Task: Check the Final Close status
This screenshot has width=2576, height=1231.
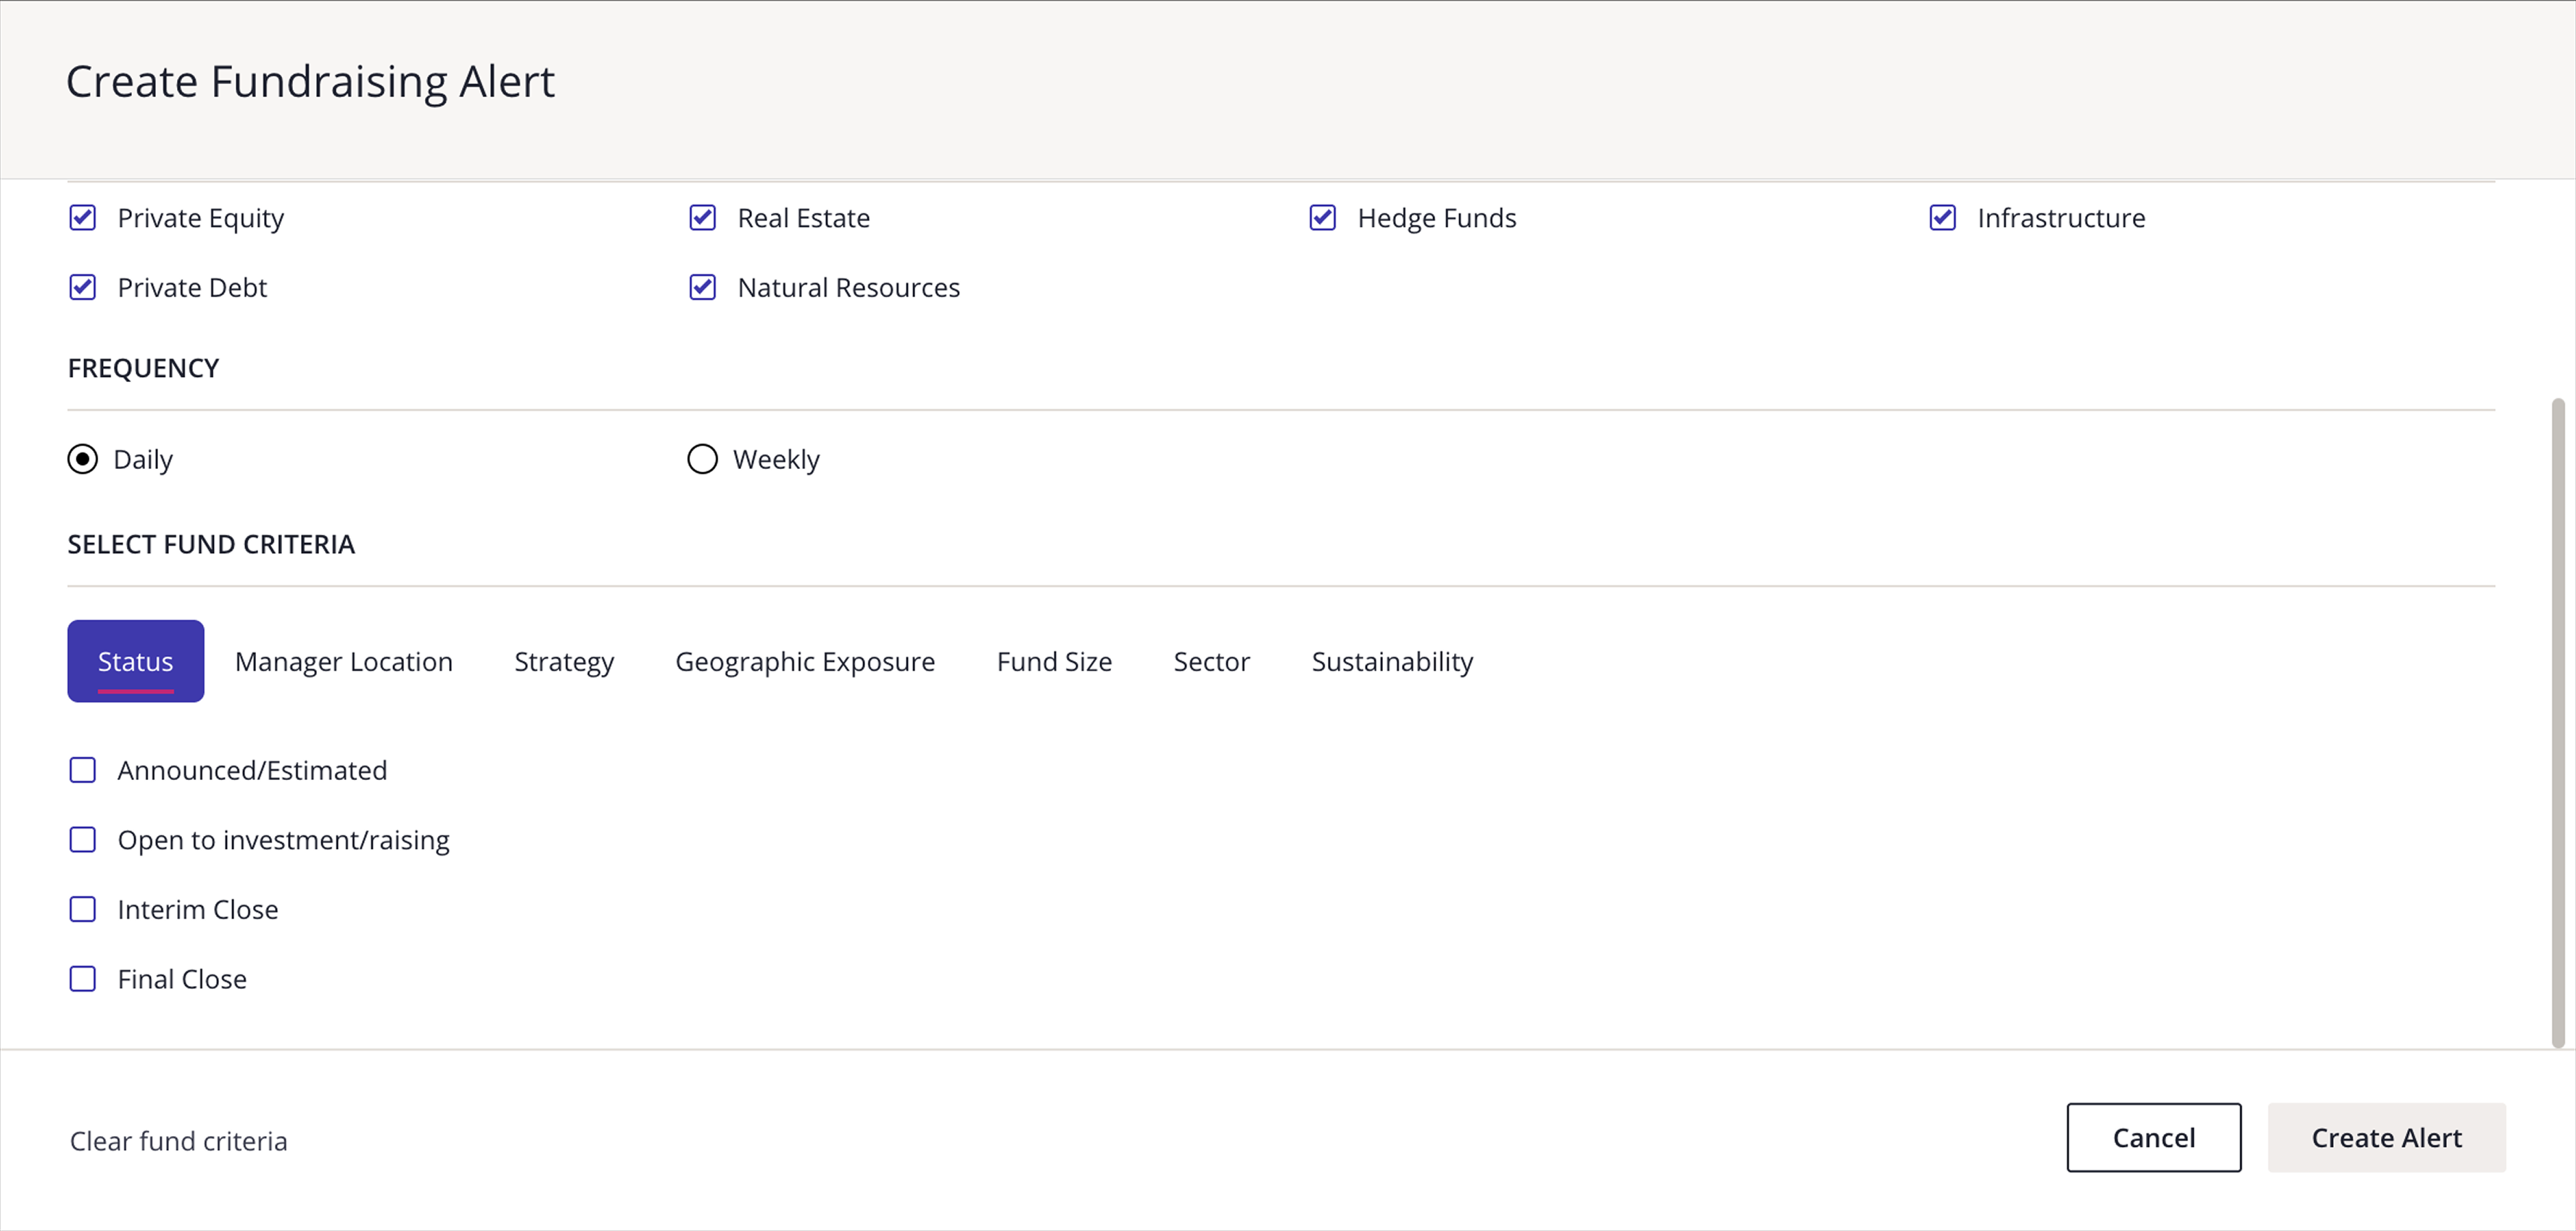Action: pos(83,979)
